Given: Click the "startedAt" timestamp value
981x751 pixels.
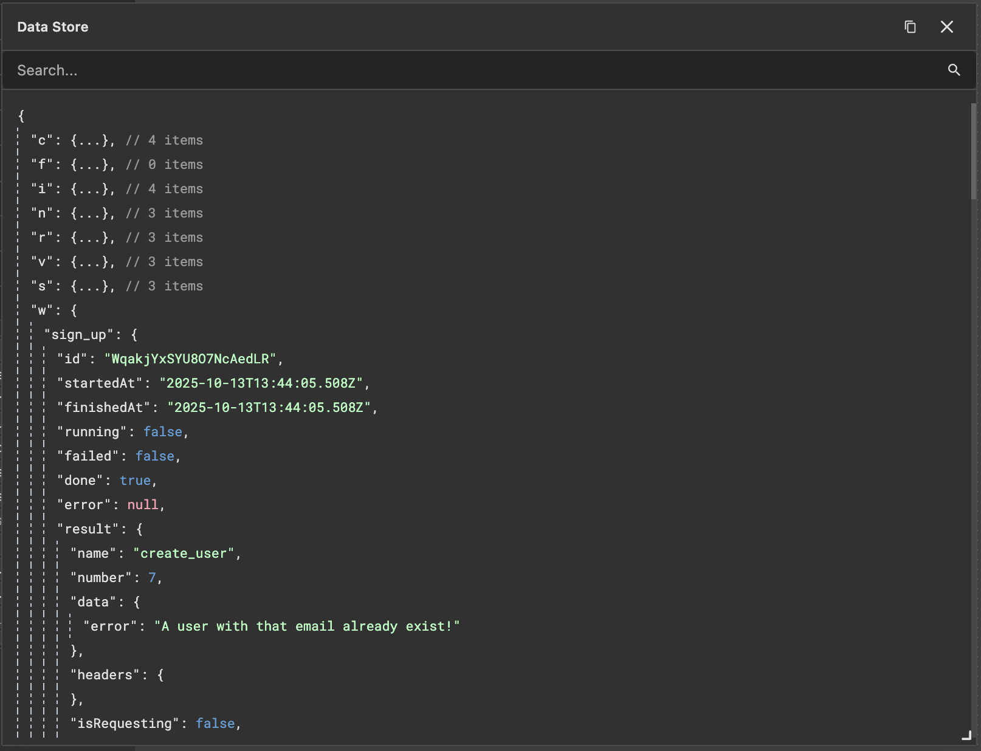Looking at the screenshot, I should [264, 383].
